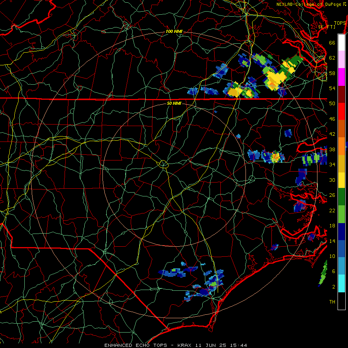The width and height of the screenshot is (348, 348).
Task: Click the "TH" threshold label
Action: (x=332, y=302)
